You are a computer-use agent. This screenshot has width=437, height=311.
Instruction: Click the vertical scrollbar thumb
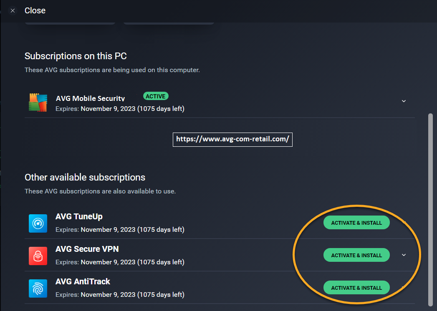tap(430, 210)
